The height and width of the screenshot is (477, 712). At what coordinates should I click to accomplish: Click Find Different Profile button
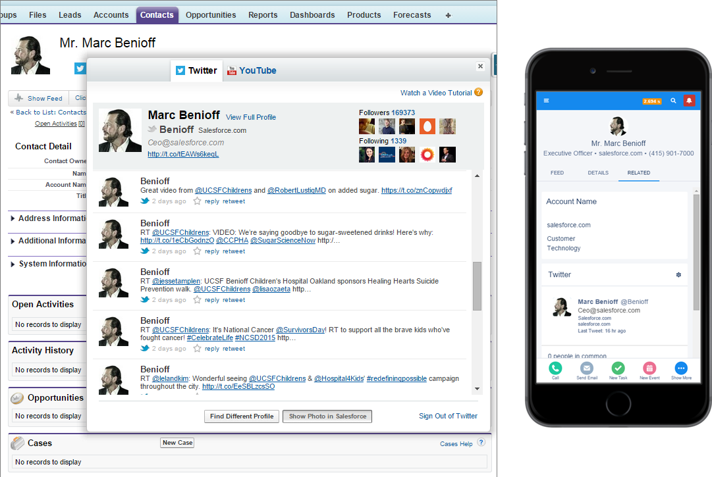click(242, 416)
